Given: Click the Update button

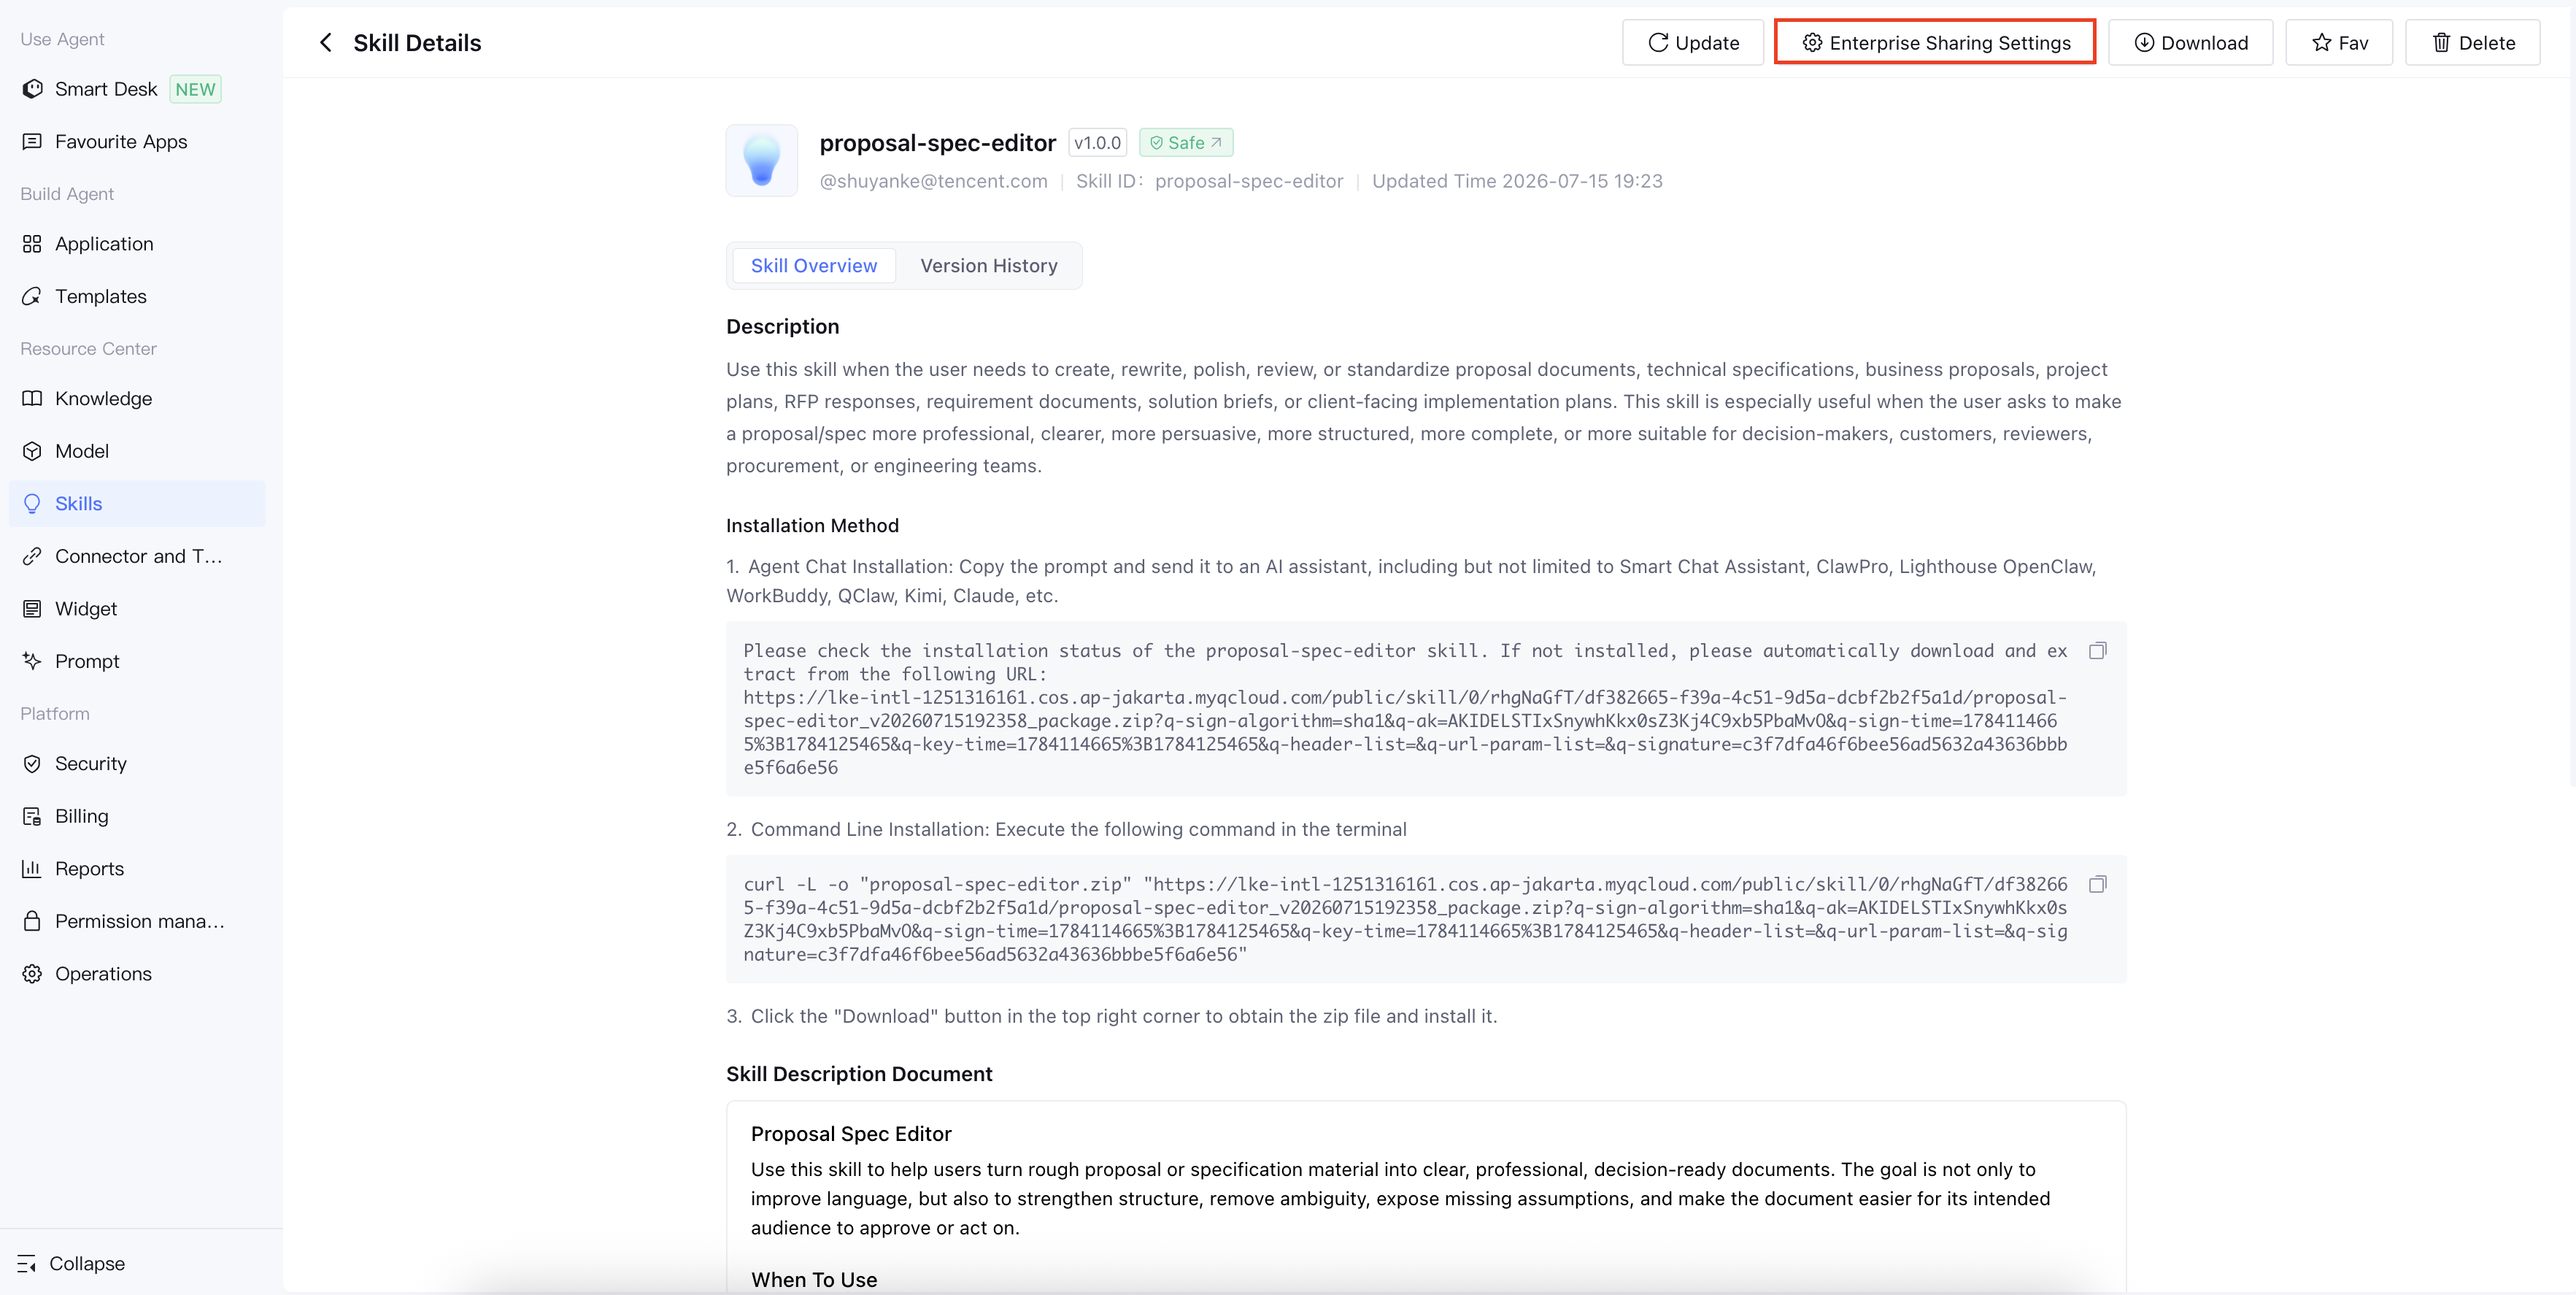Looking at the screenshot, I should pyautogui.click(x=1692, y=42).
